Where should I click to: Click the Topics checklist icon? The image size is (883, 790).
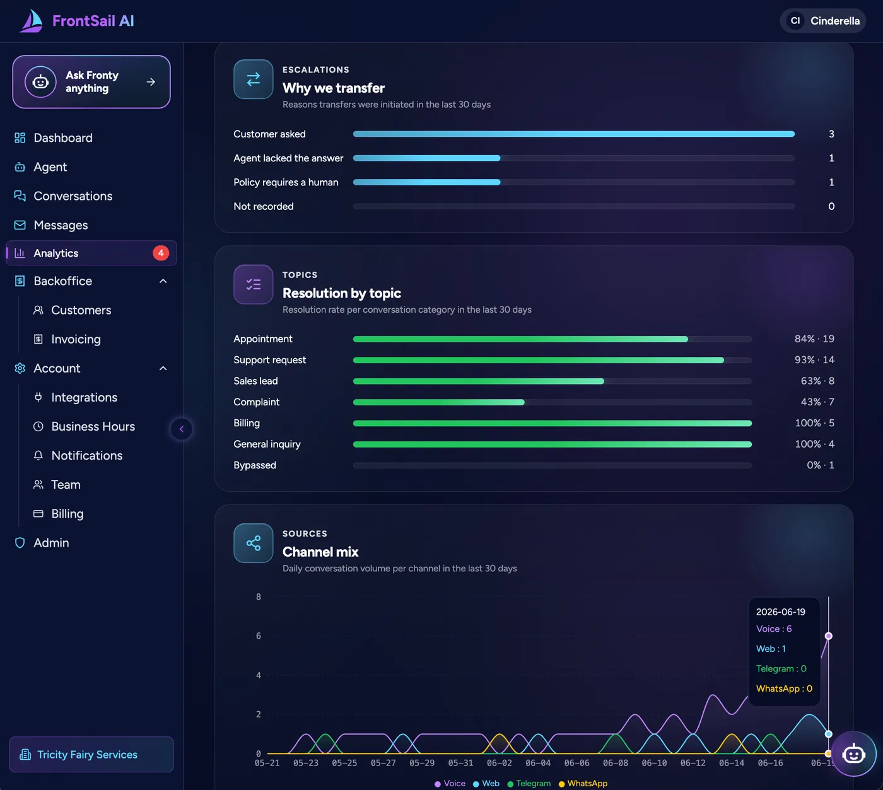254,284
